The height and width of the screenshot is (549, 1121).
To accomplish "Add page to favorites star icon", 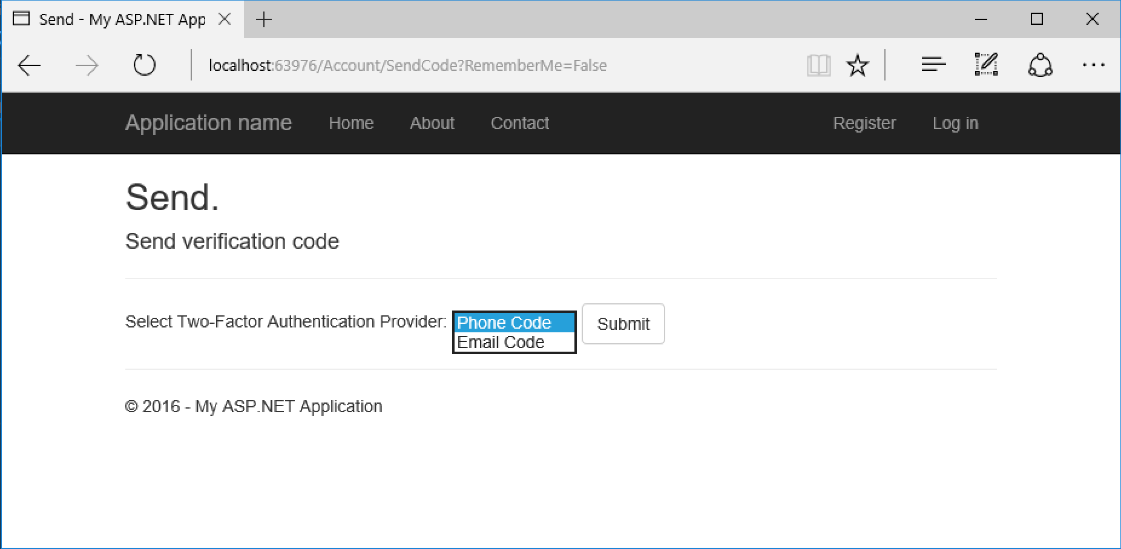I will pos(857,65).
